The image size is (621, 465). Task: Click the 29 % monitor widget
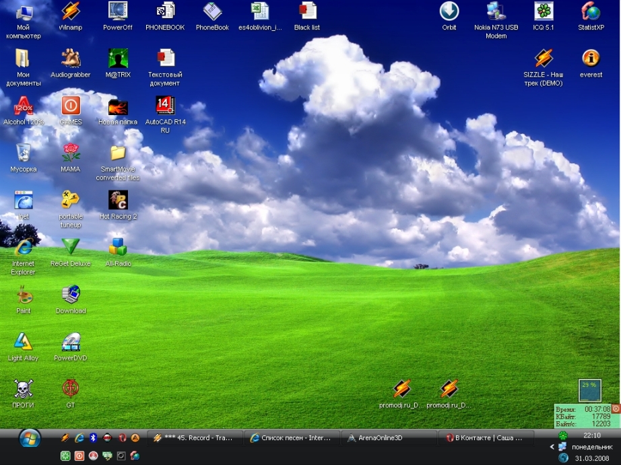click(x=590, y=390)
